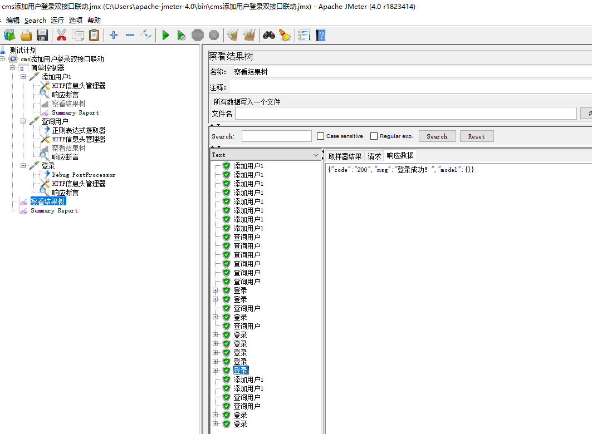This screenshot has height=434, width=592.
Task: Click the Templates toolbar icon
Action: (9, 35)
